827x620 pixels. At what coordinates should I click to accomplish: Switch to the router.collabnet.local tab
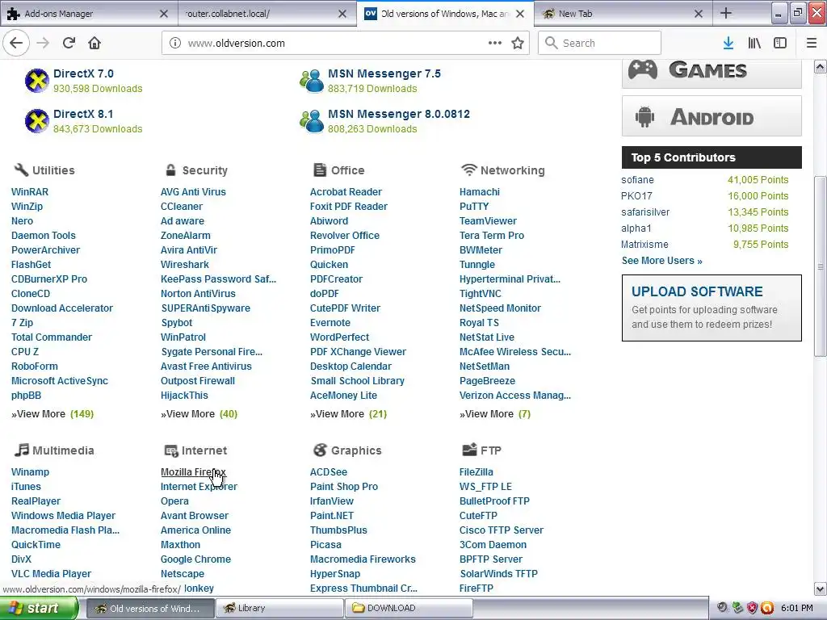pyautogui.click(x=267, y=14)
